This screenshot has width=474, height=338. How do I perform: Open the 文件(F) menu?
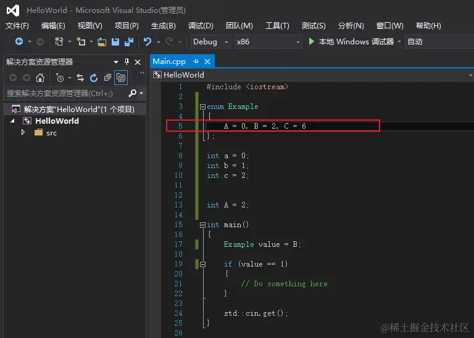17,26
